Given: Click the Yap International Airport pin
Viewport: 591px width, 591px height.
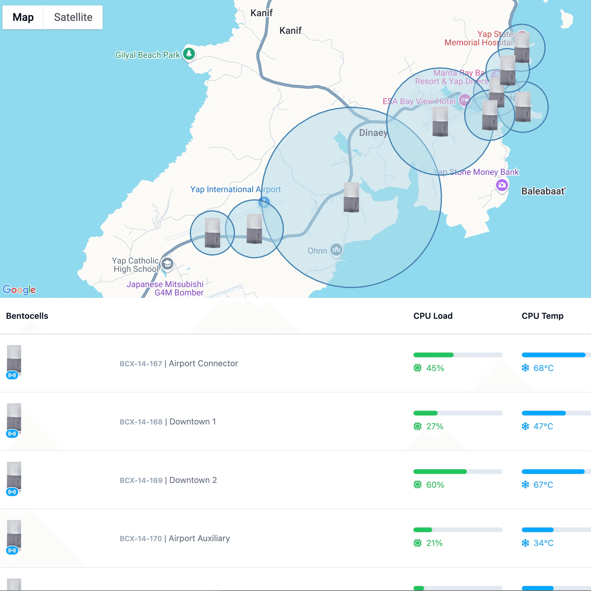Looking at the screenshot, I should [264, 202].
